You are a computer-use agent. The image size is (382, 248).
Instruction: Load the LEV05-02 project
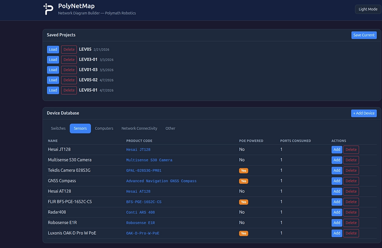point(53,80)
